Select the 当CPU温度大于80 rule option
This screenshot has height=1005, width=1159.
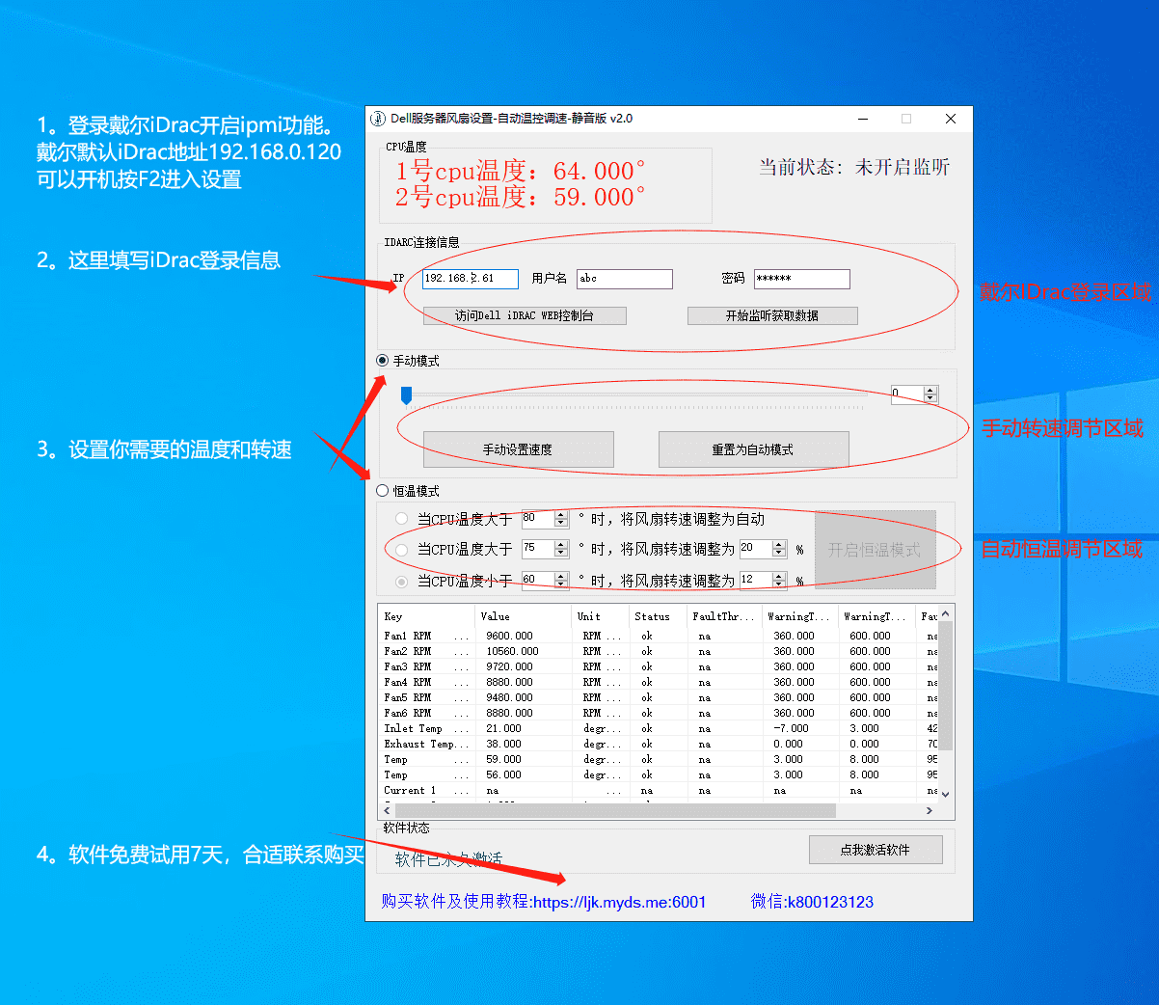tap(402, 517)
